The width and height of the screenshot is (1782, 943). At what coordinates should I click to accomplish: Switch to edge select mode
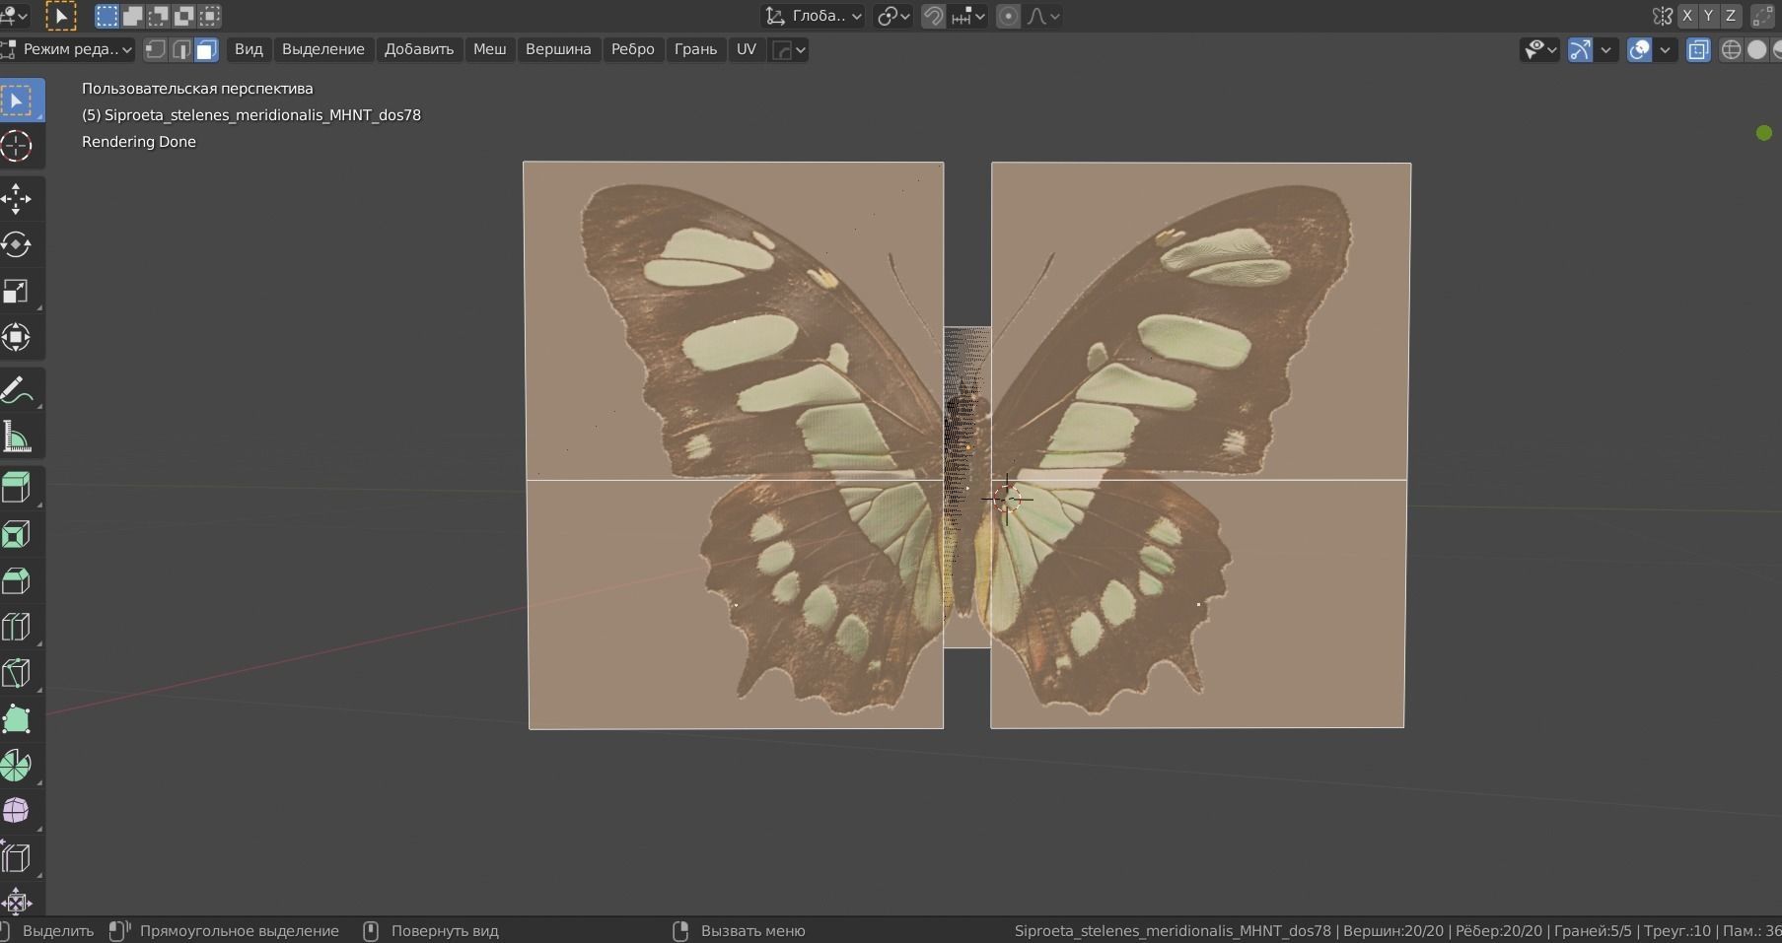[180, 49]
